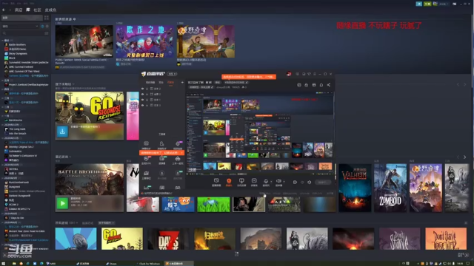Click download icon on 60 Seconds card
Image resolution: width=474 pixels, height=266 pixels.
(x=62, y=132)
